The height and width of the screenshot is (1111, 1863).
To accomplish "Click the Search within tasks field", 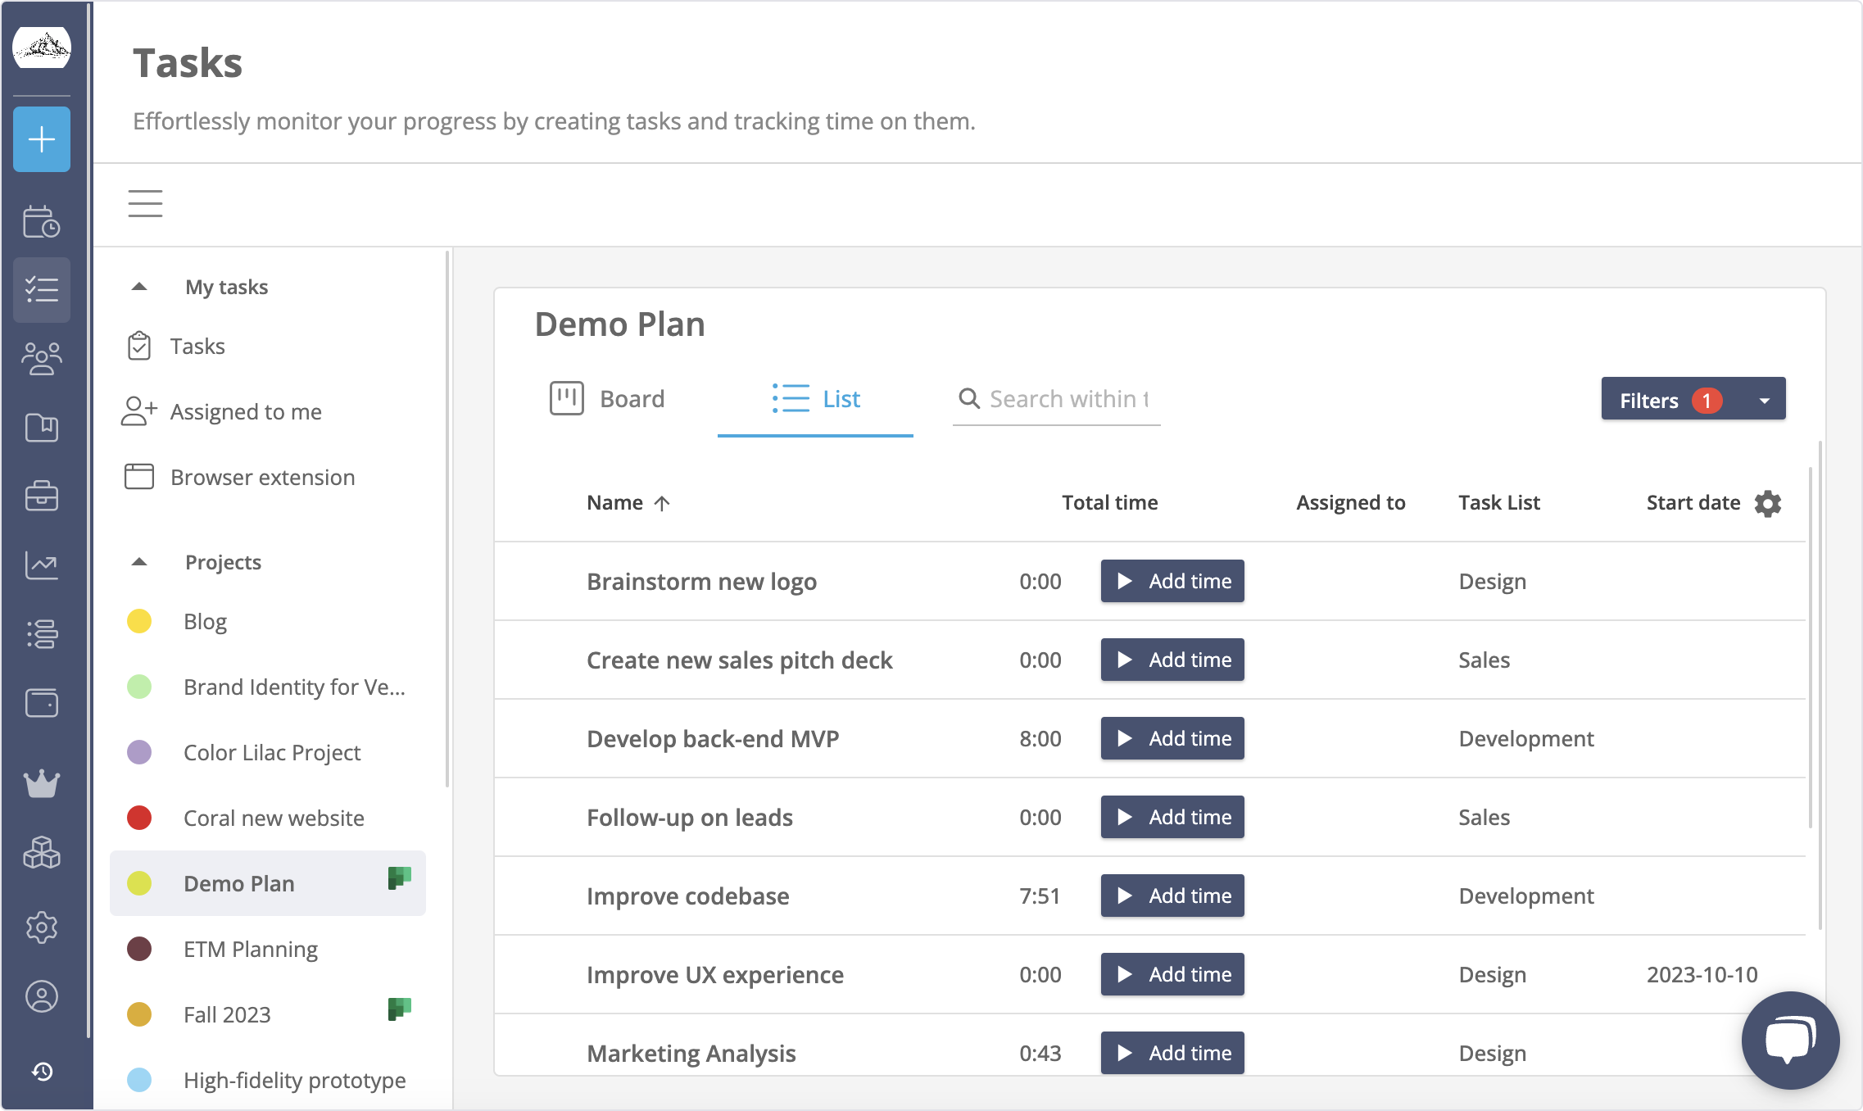I will pos(1065,399).
